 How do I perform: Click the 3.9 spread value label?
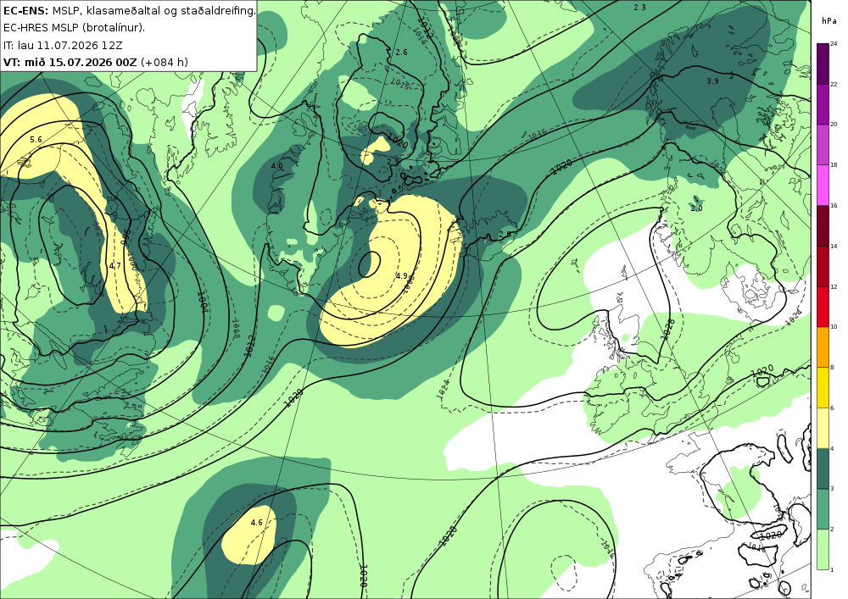point(713,81)
